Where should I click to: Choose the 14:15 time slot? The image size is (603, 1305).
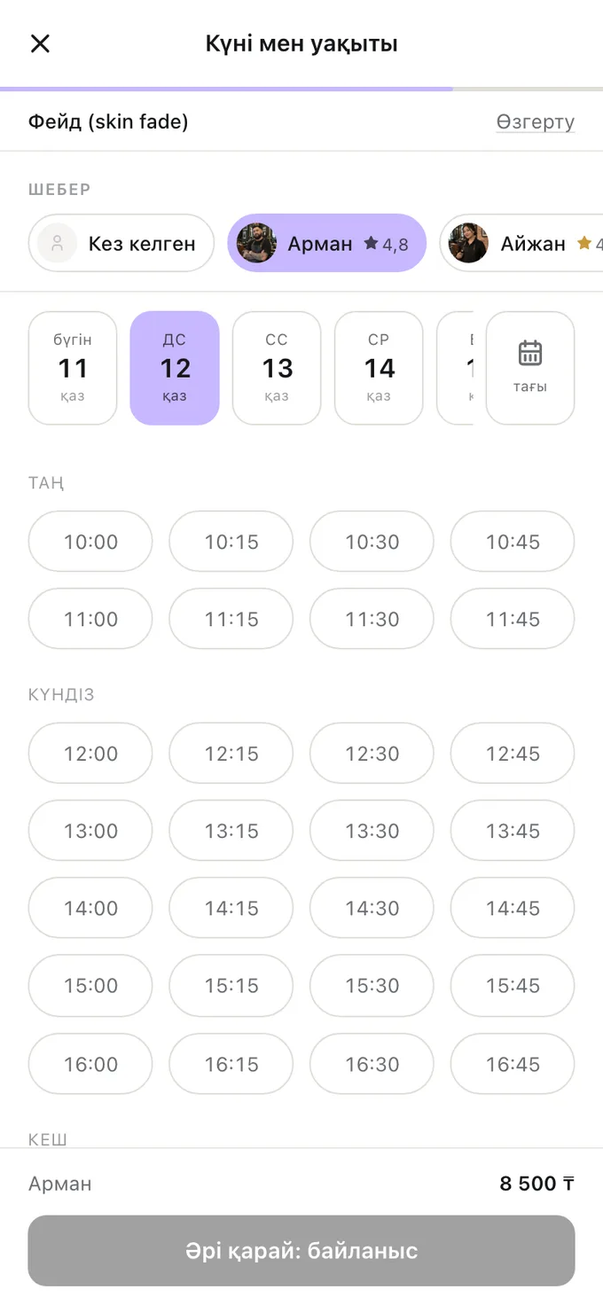point(231,908)
